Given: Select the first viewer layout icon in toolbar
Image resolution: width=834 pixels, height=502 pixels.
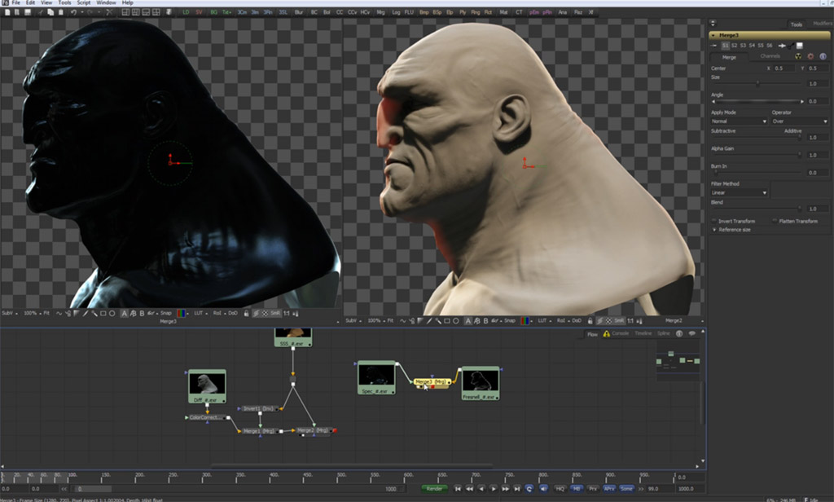Looking at the screenshot, I should point(125,12).
